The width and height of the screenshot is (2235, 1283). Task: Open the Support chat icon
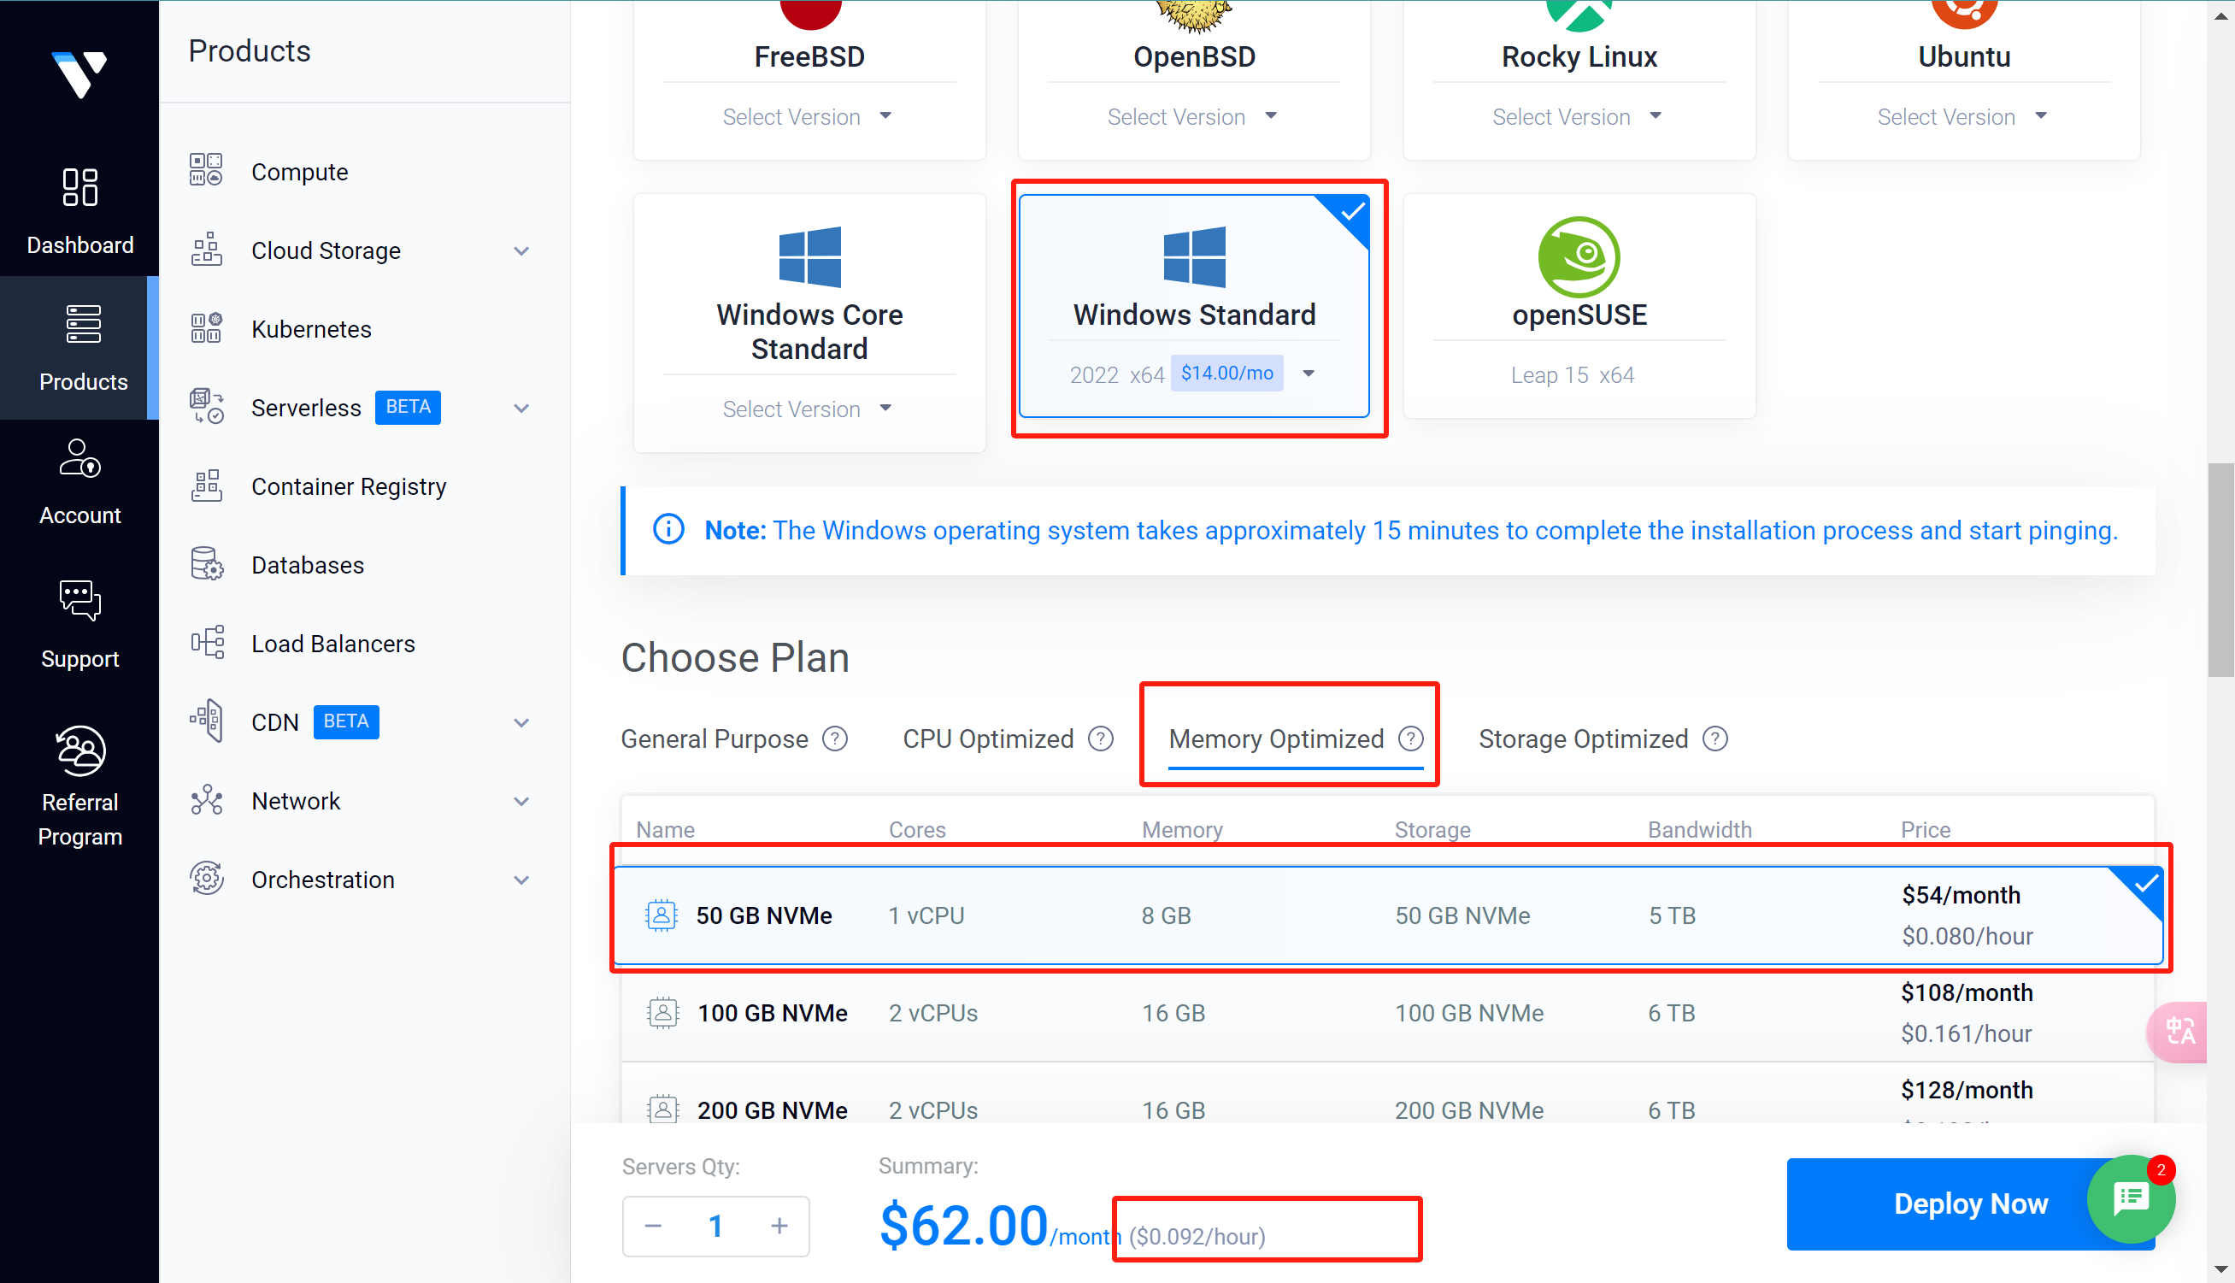(80, 600)
